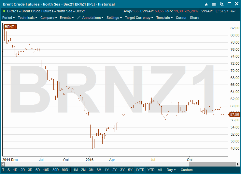Click the Custom range button
241x174 pixels.
(x=187, y=170)
